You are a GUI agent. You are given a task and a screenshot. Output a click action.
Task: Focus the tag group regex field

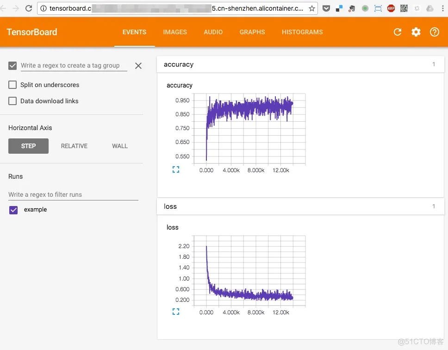(74, 65)
